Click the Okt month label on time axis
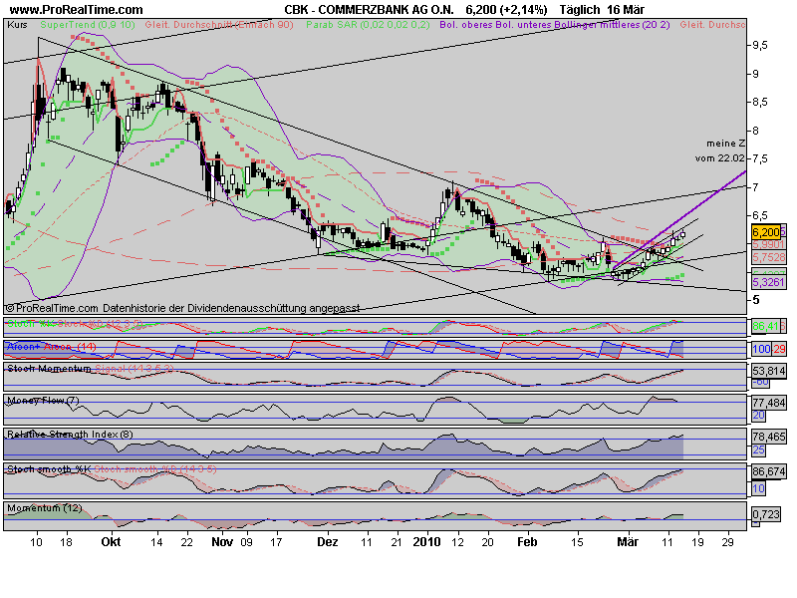The height and width of the screenshot is (598, 797). click(111, 541)
